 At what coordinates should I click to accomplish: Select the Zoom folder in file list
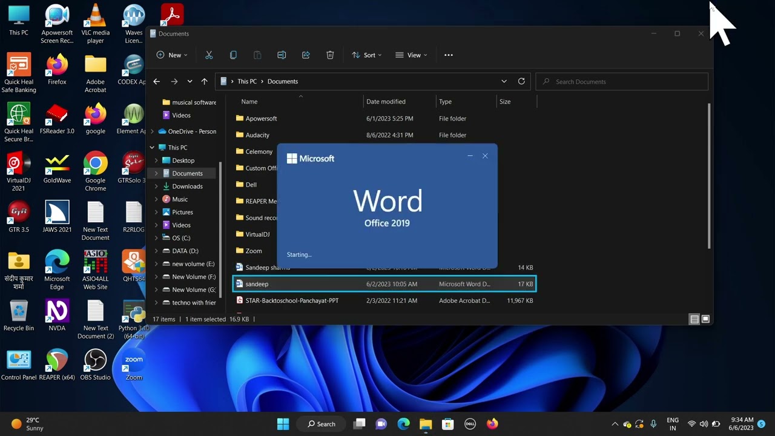point(254,251)
